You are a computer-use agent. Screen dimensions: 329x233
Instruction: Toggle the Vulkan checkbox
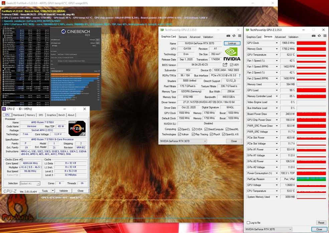click(179, 134)
